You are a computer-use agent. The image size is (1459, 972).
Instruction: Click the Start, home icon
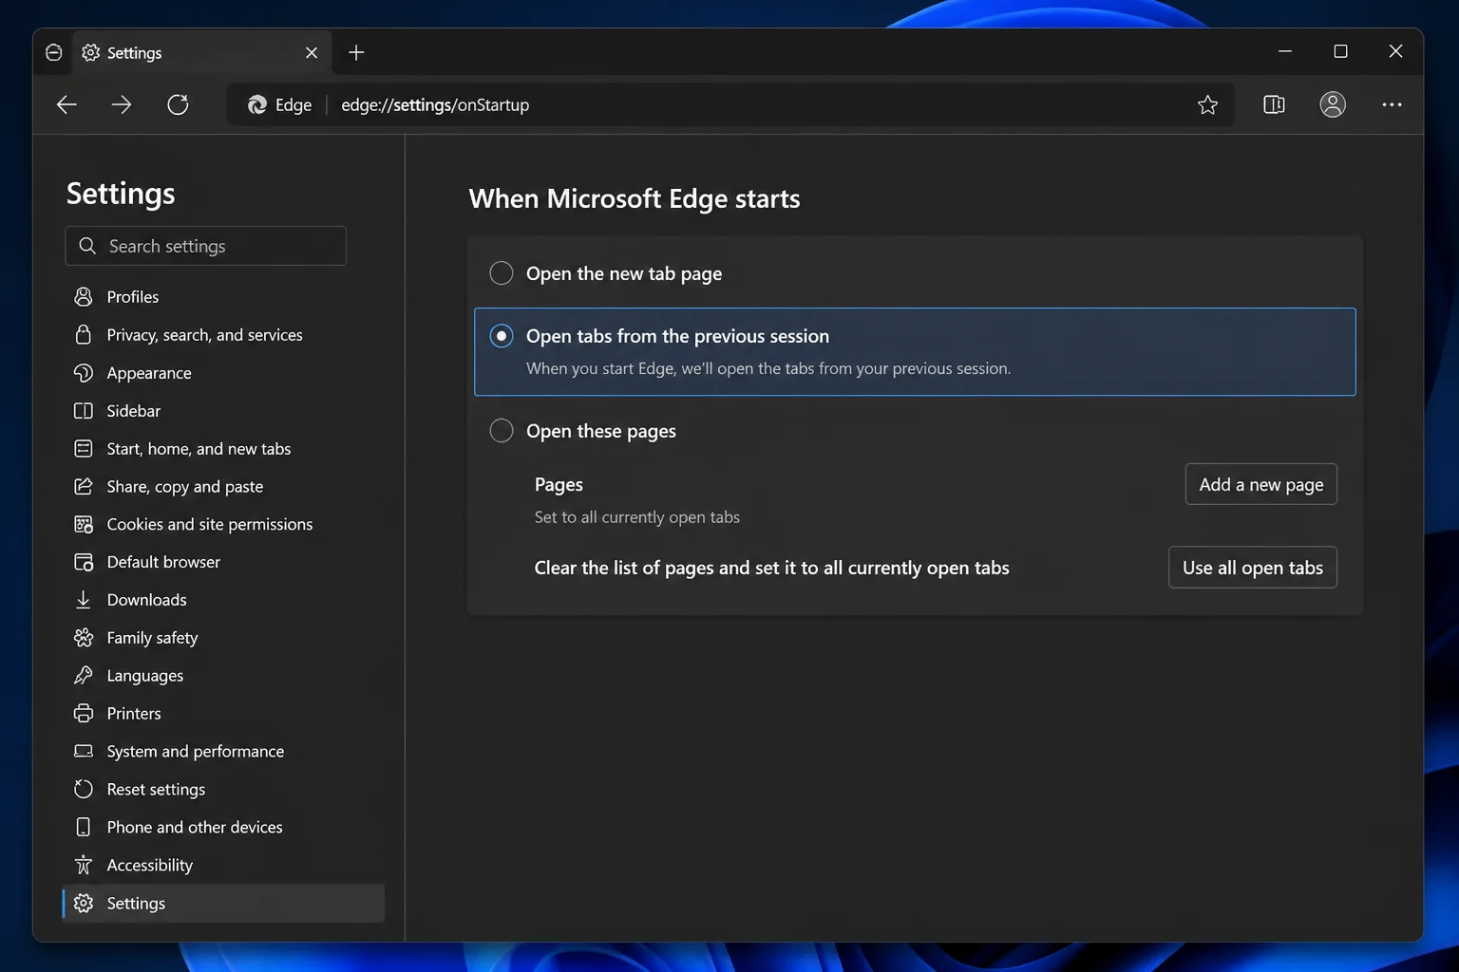point(84,449)
